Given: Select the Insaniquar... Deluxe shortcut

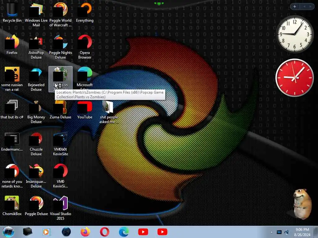Looking at the screenshot, I should pyautogui.click(x=36, y=176).
